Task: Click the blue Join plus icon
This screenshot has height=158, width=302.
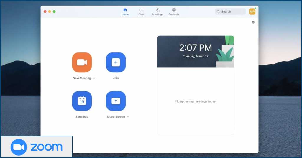Action: tap(116, 62)
